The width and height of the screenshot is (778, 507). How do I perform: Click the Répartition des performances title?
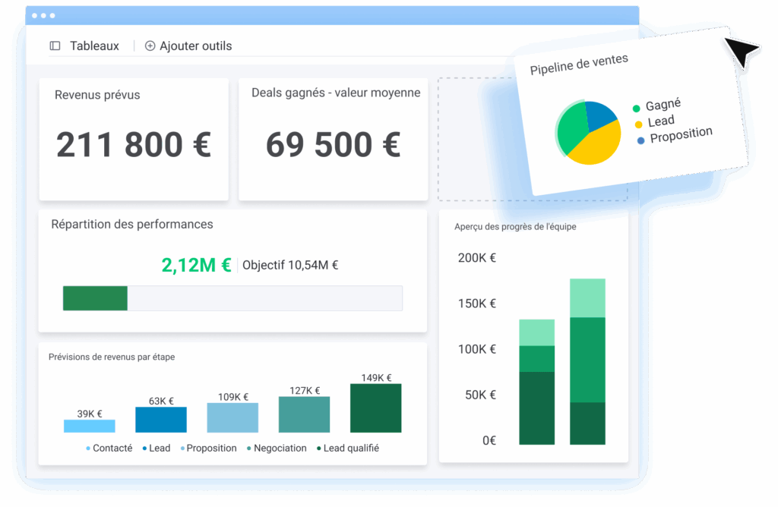pyautogui.click(x=132, y=225)
